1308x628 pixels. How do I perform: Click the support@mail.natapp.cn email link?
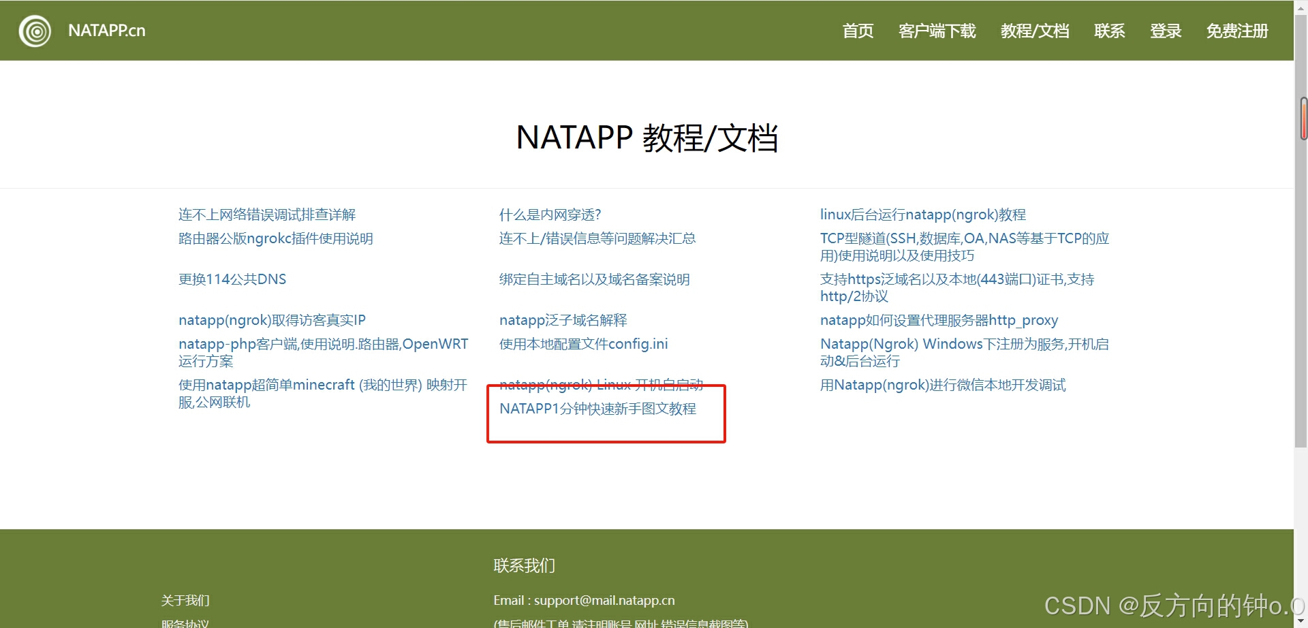click(604, 600)
